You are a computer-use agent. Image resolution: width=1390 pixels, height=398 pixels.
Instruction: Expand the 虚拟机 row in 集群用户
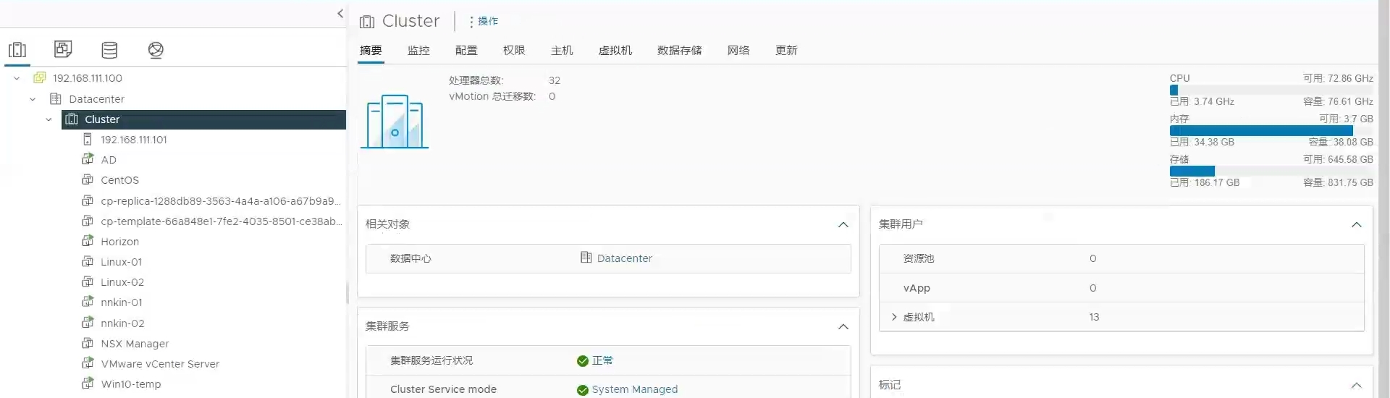[x=894, y=317]
